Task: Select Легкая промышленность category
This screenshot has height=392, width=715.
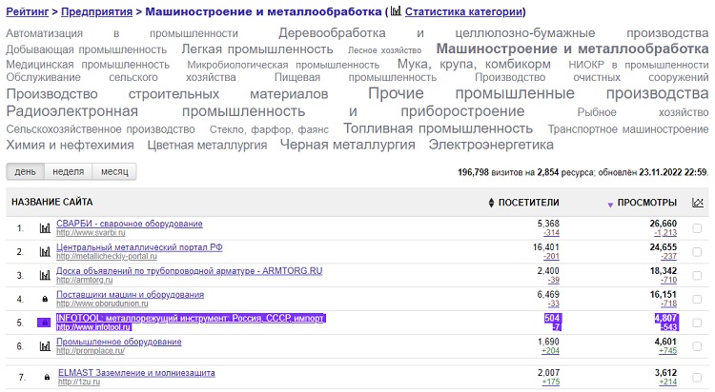Action: coord(257,49)
